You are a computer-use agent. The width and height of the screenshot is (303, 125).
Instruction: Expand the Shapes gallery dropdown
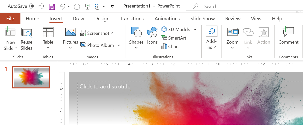point(136,48)
